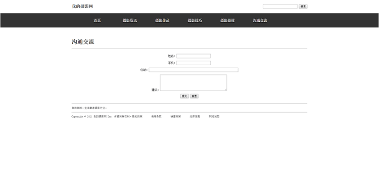Viewport: 379px width, 182px height.
Task: Submit the form with 提交 button
Action: 184,96
